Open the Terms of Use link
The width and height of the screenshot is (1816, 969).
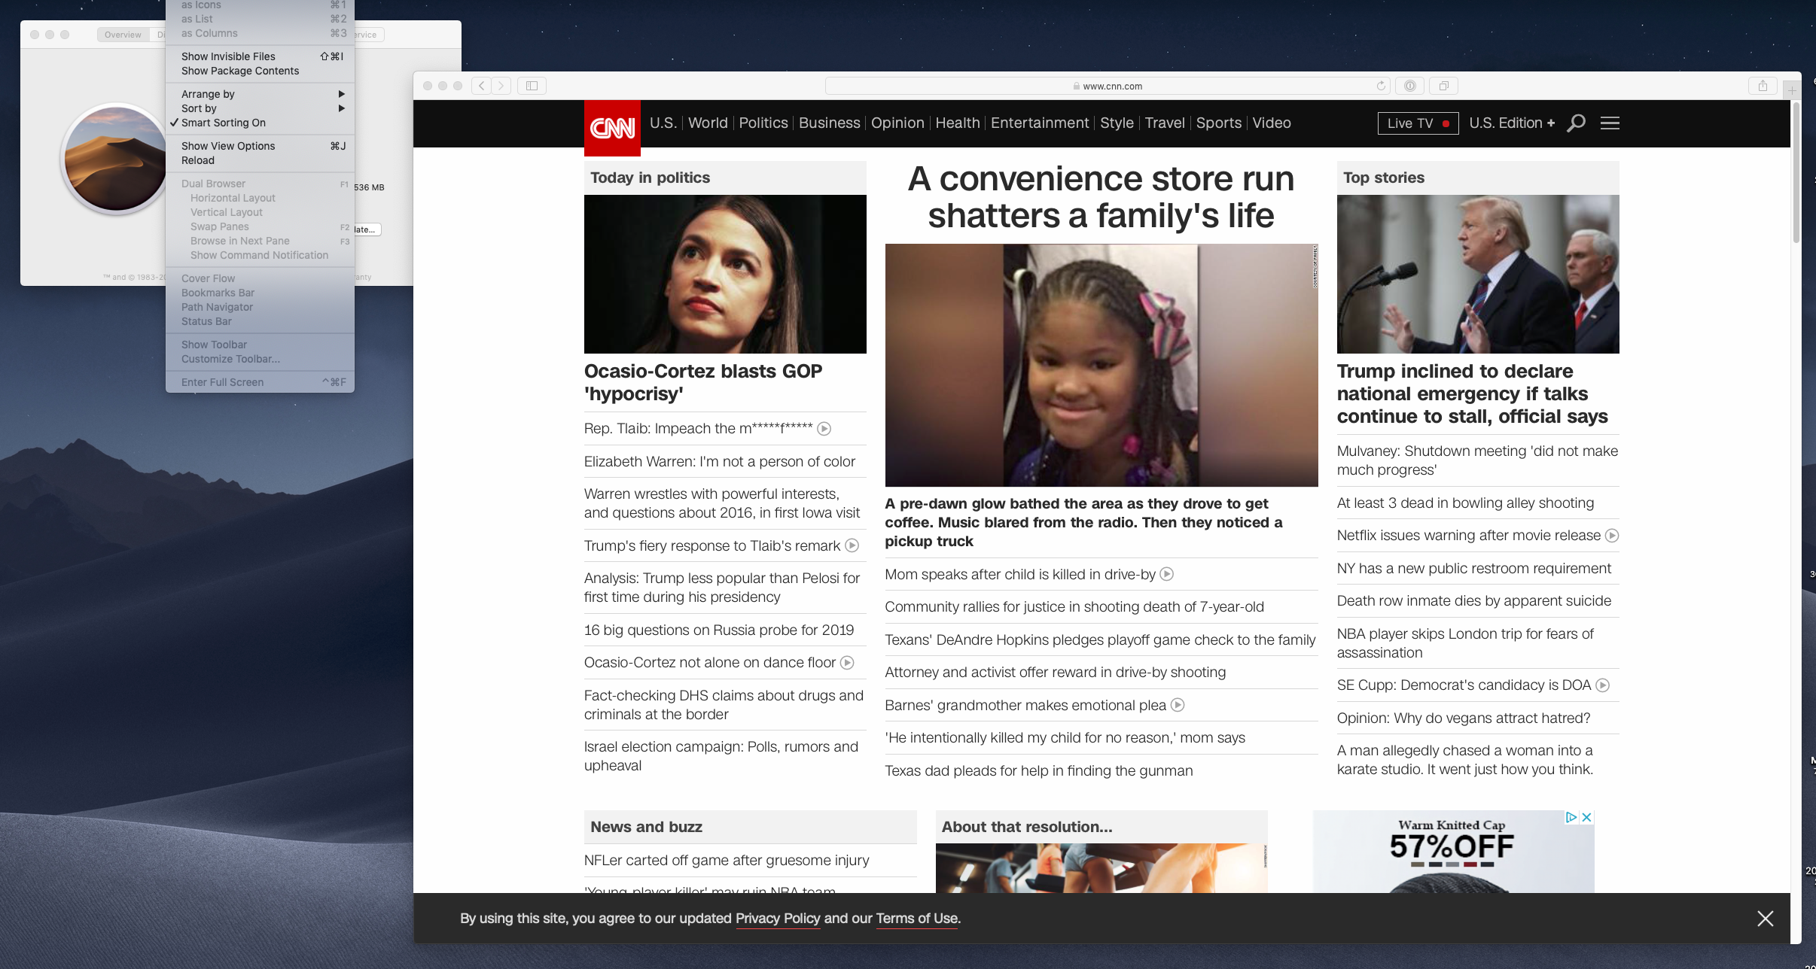916,919
